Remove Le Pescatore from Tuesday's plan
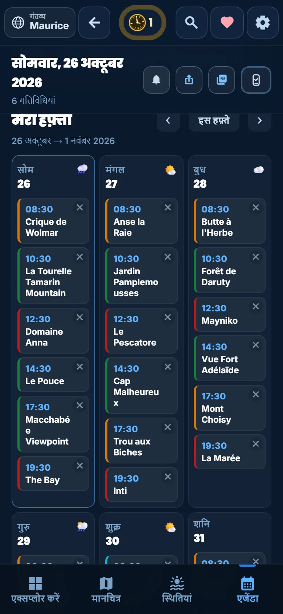The width and height of the screenshot is (283, 614). click(x=168, y=317)
